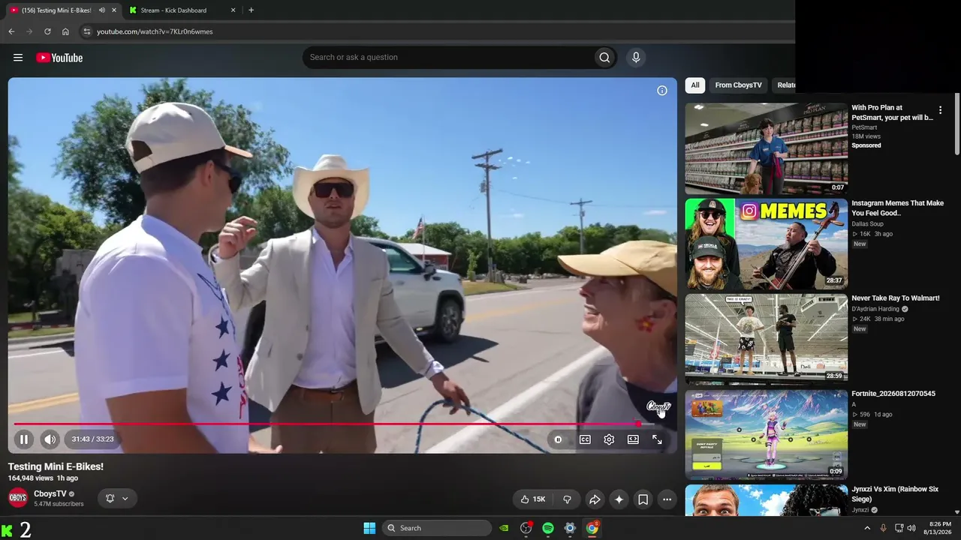Dislike the Testing Mini E-Bikes video

(568, 499)
